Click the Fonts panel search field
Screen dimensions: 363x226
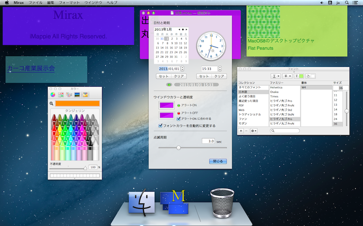pos(285,131)
